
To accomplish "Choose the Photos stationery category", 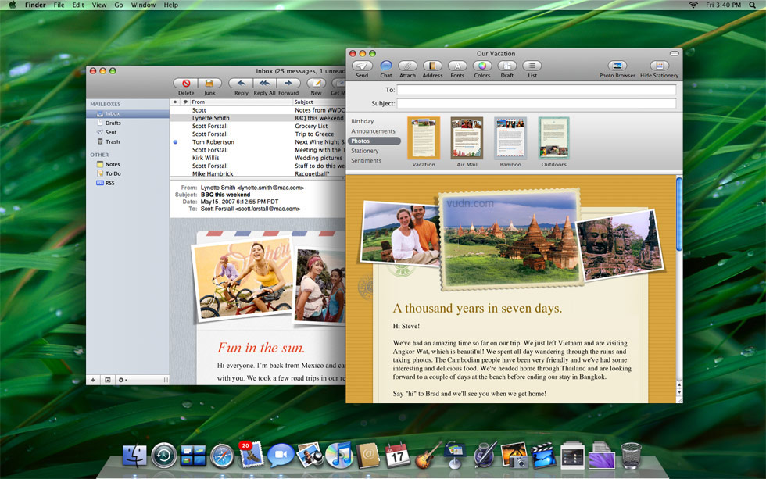I will [x=374, y=141].
